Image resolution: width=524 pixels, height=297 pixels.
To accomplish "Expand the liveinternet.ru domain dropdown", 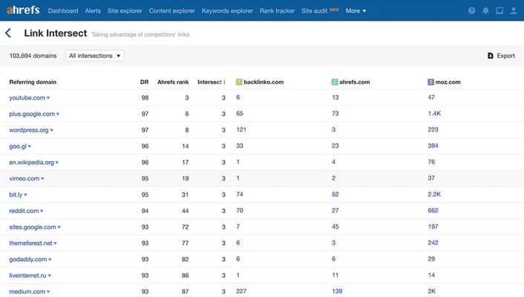I will pos(50,275).
